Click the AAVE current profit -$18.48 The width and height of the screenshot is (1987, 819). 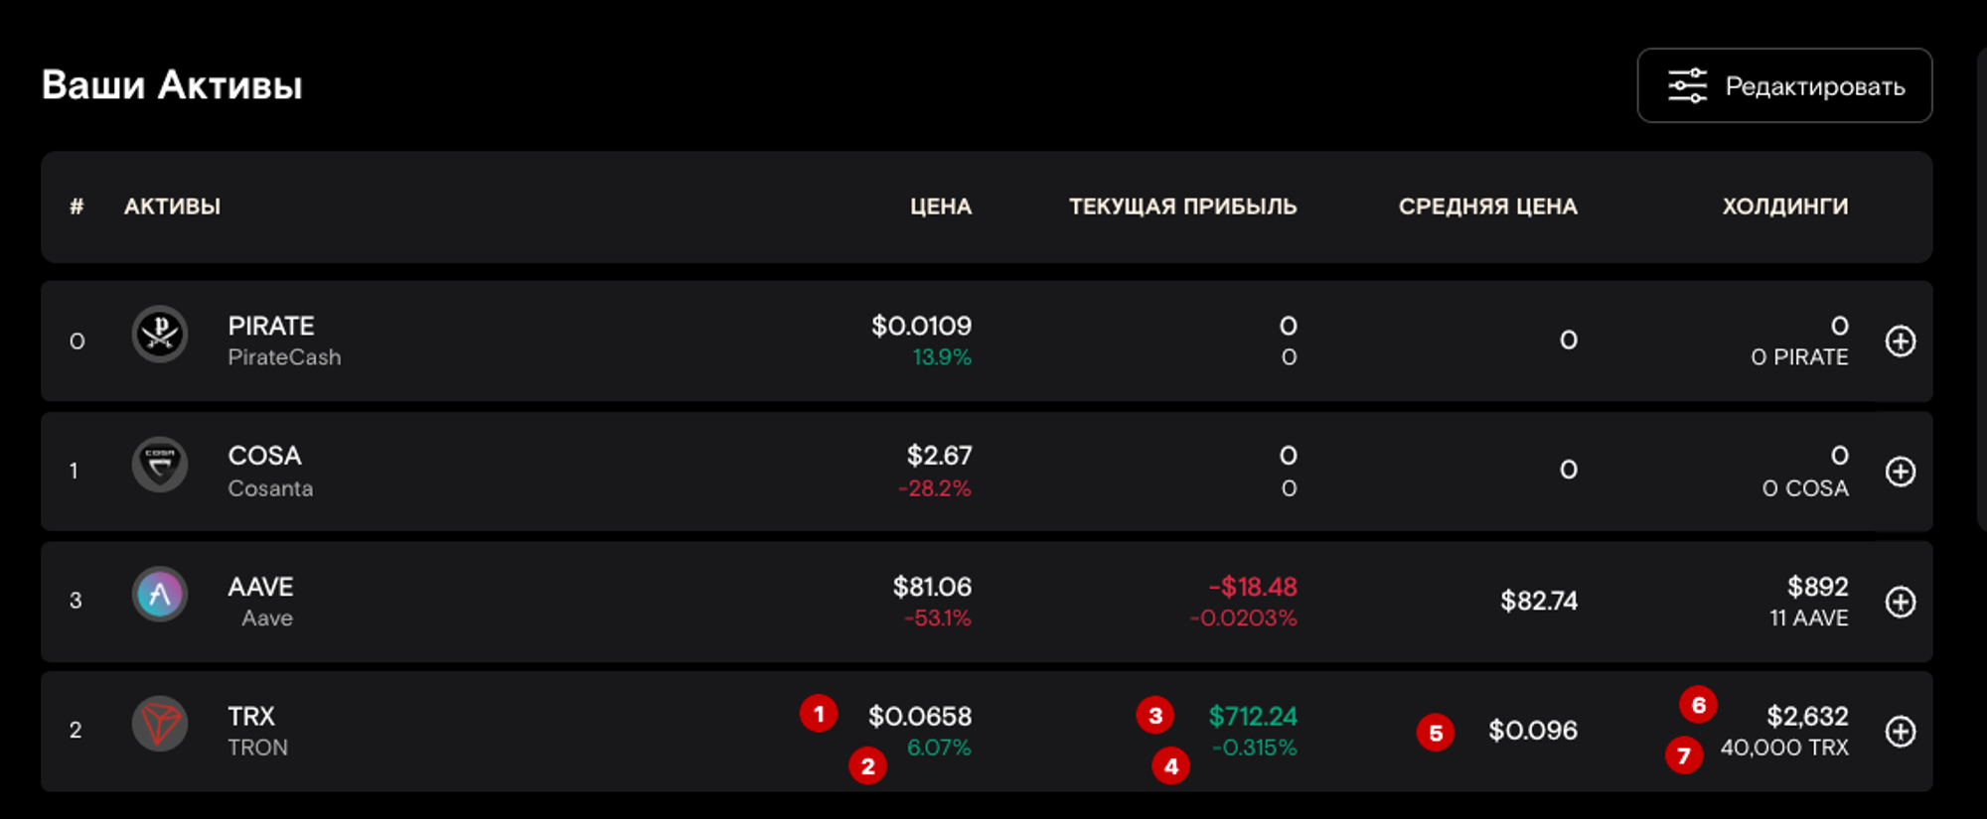(x=1253, y=587)
